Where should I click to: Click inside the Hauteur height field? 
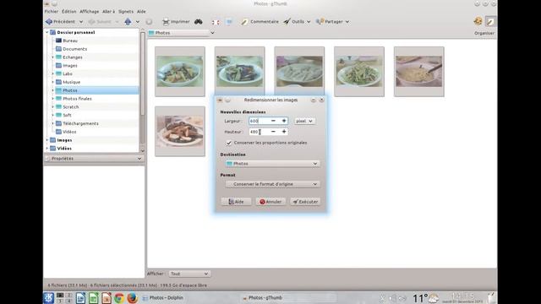(x=259, y=132)
